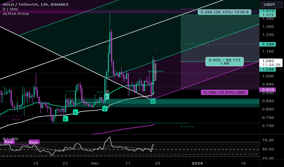Image resolution: width=284 pixels, height=167 pixels.
Task: Click the 11:34:36 countdown timer
Action: pos(271,65)
